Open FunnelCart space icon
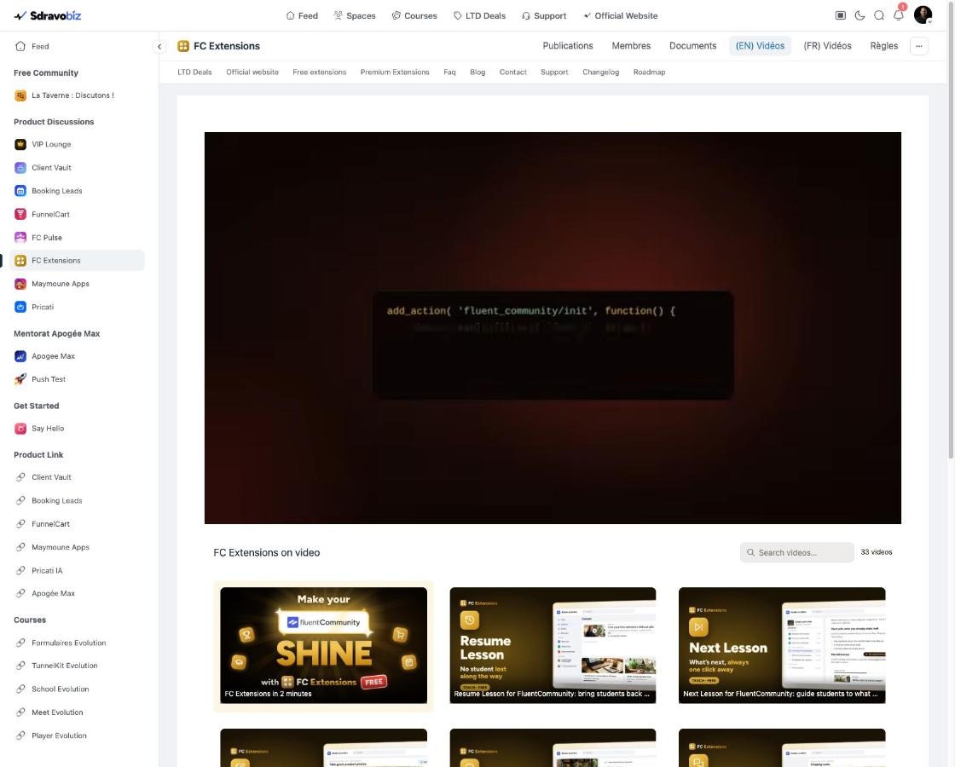 (x=20, y=214)
